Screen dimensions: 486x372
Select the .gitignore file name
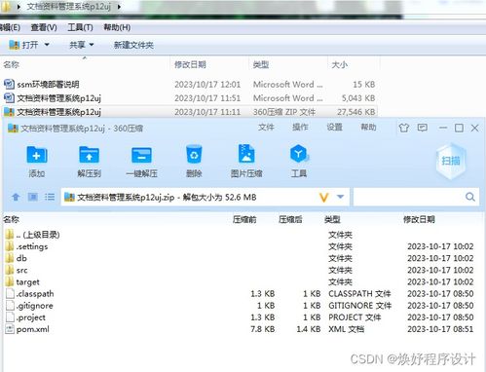34,306
